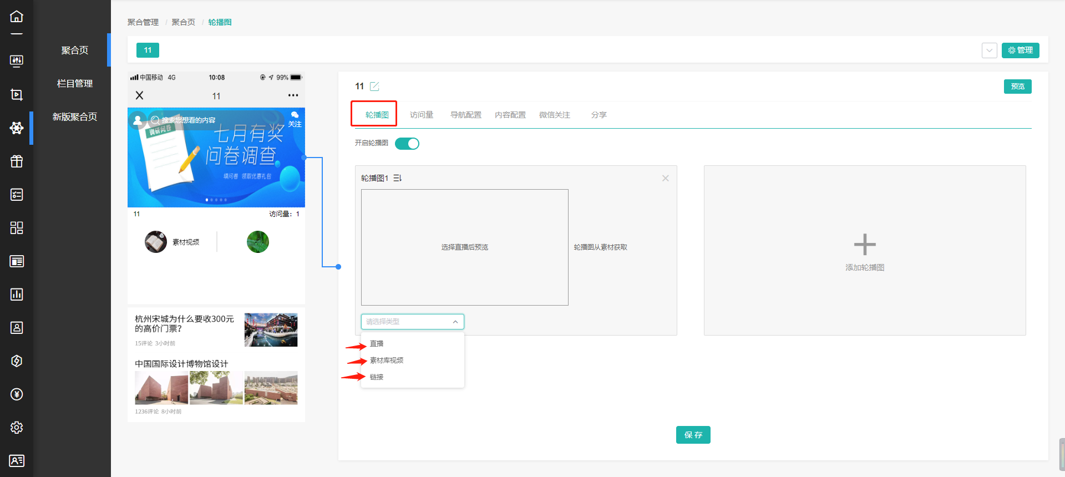This screenshot has height=477, width=1065.
Task: Go to 聚合页 breadcrumb link
Action: coord(184,22)
